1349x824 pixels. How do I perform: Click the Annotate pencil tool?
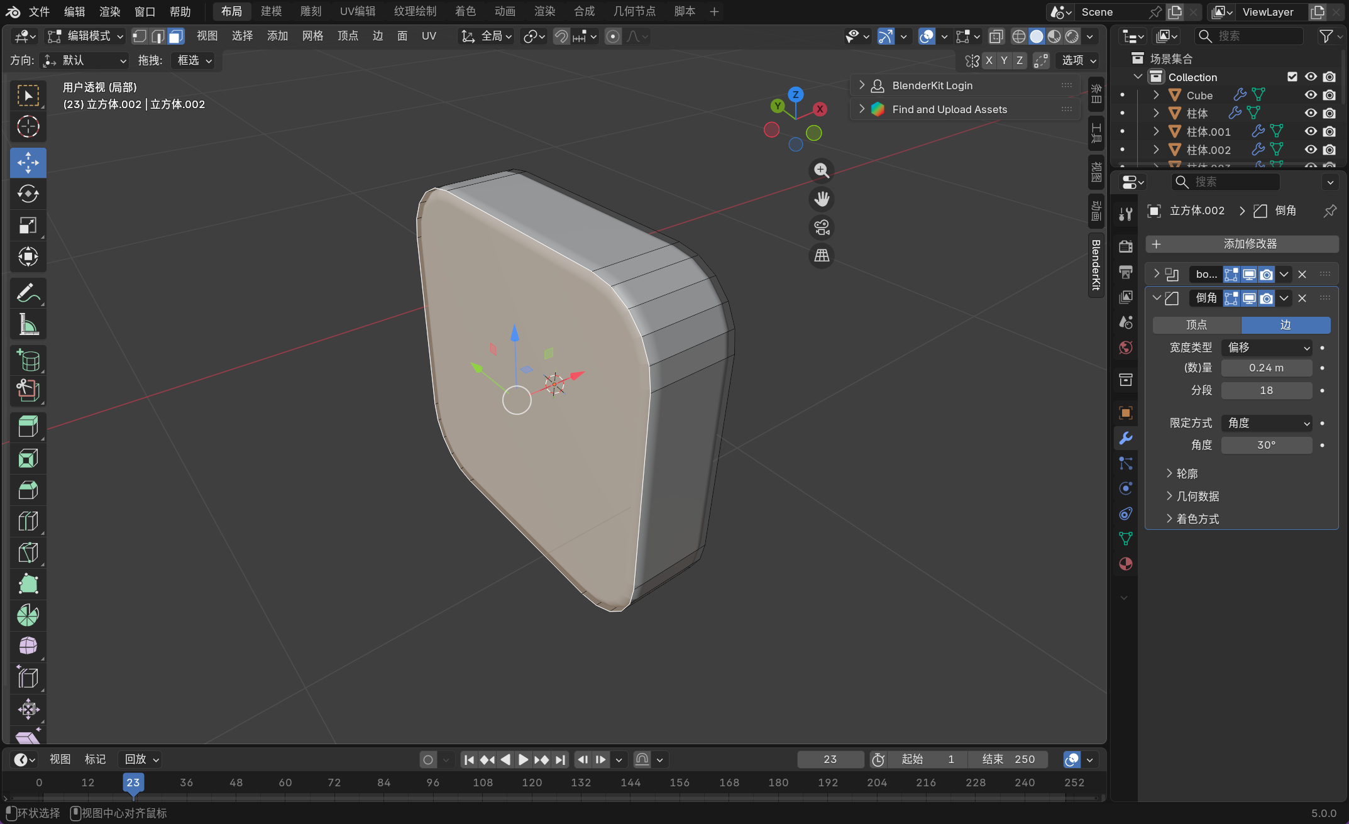point(28,293)
